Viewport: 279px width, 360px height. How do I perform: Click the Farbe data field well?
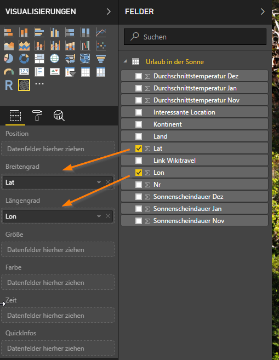(x=58, y=282)
